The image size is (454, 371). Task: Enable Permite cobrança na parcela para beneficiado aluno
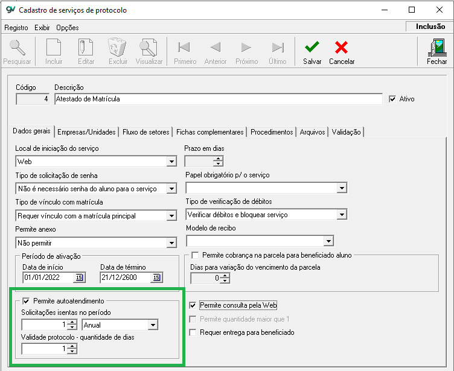(x=195, y=255)
